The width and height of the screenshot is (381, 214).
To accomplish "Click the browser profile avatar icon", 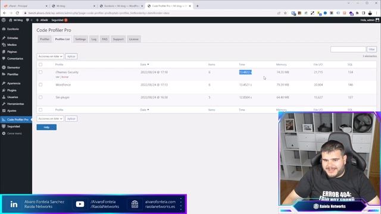I will pyautogui.click(x=370, y=13).
